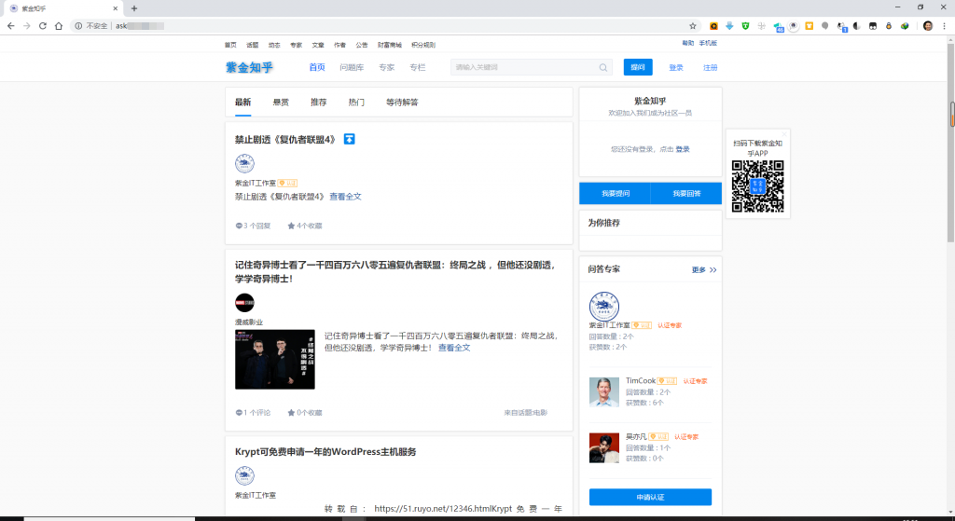955x521 pixels.
Task: Click the browser bookmark star icon
Action: click(692, 26)
